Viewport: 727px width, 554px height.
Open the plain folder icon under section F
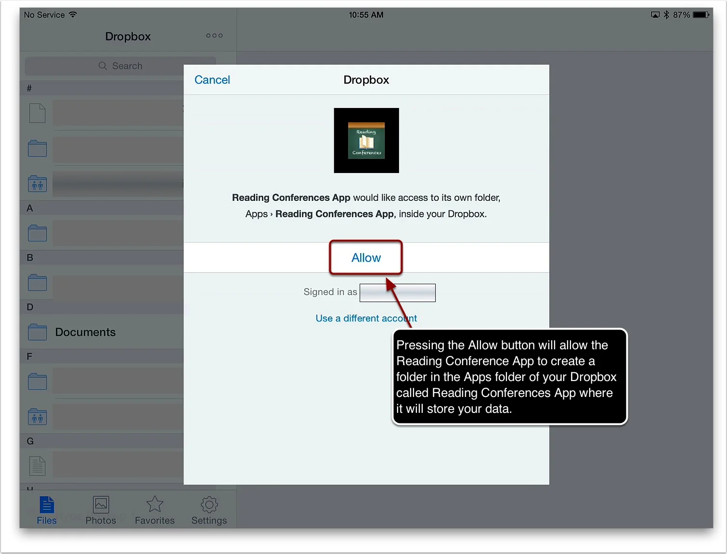(37, 382)
